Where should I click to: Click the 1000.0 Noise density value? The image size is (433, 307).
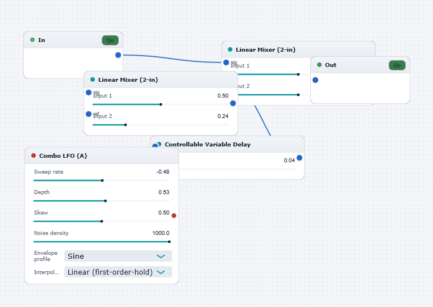[161, 233]
